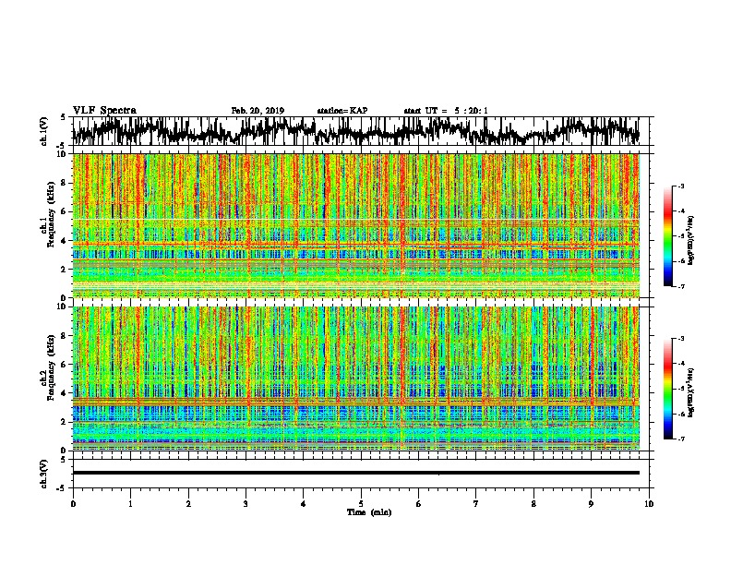Click the "2" kHz tick of ch.1 spectrogram
Viewport: 731px width, 565px height.
65,270
